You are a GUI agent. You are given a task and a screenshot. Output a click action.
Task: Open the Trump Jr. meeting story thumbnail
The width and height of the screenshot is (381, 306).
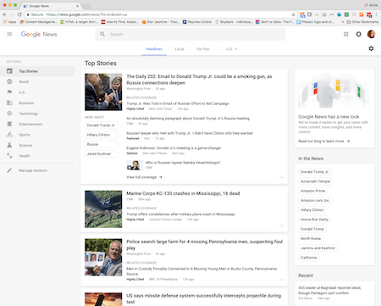click(103, 92)
